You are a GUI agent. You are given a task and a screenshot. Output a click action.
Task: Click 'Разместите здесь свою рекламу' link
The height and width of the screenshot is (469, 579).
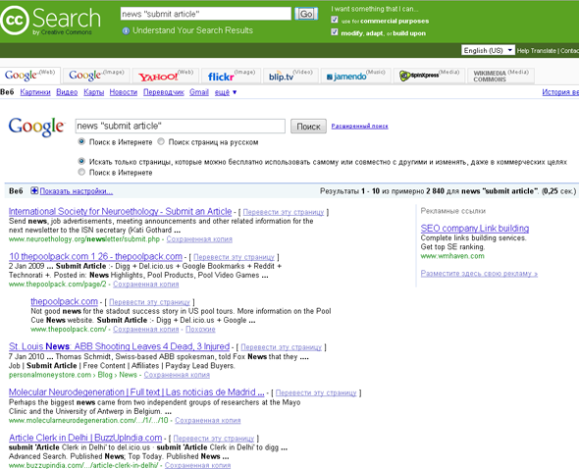pos(479,274)
